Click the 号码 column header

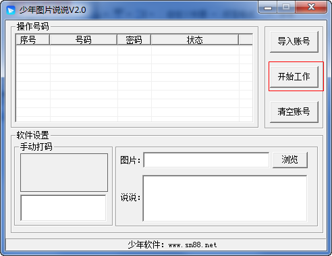(x=84, y=40)
